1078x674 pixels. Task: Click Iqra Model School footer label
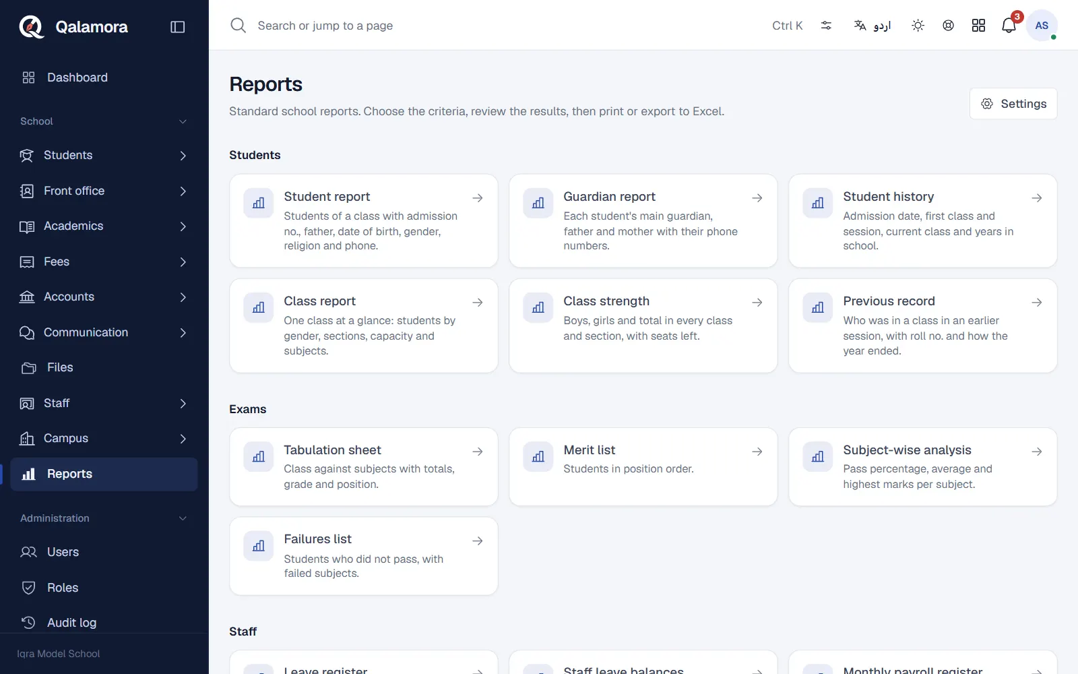tap(59, 654)
